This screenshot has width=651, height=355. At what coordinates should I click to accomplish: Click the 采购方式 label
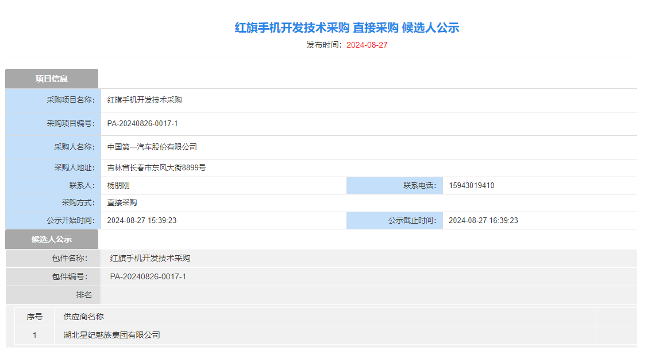point(78,203)
